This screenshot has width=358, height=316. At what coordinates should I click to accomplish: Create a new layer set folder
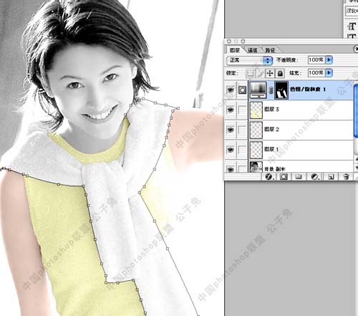[x=298, y=177]
